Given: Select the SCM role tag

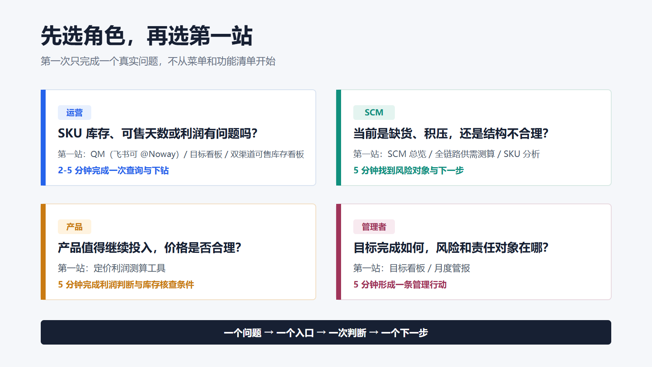Looking at the screenshot, I should point(374,113).
